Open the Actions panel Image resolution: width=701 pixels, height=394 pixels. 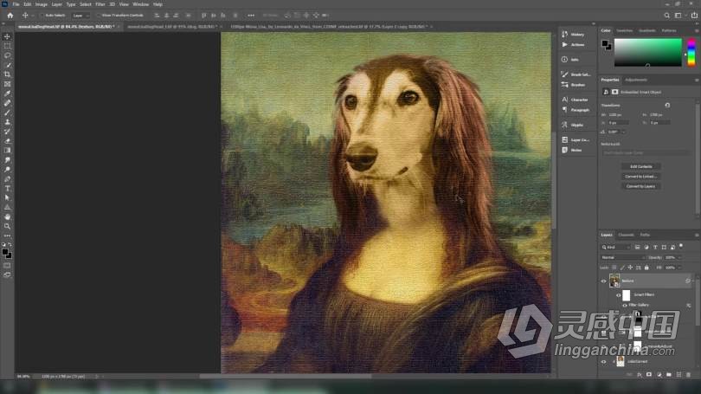click(x=574, y=45)
